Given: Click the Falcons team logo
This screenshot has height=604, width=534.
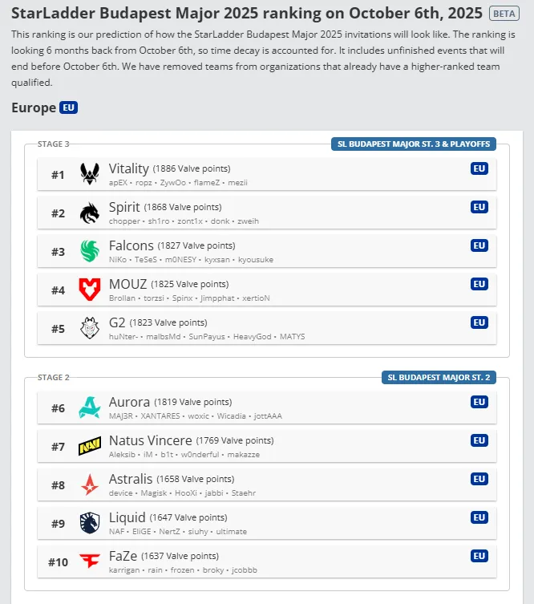Looking at the screenshot, I should 89,251.
